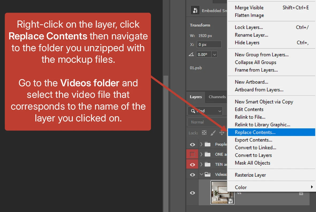
Task: Click the lock position move icon
Action: (x=222, y=133)
